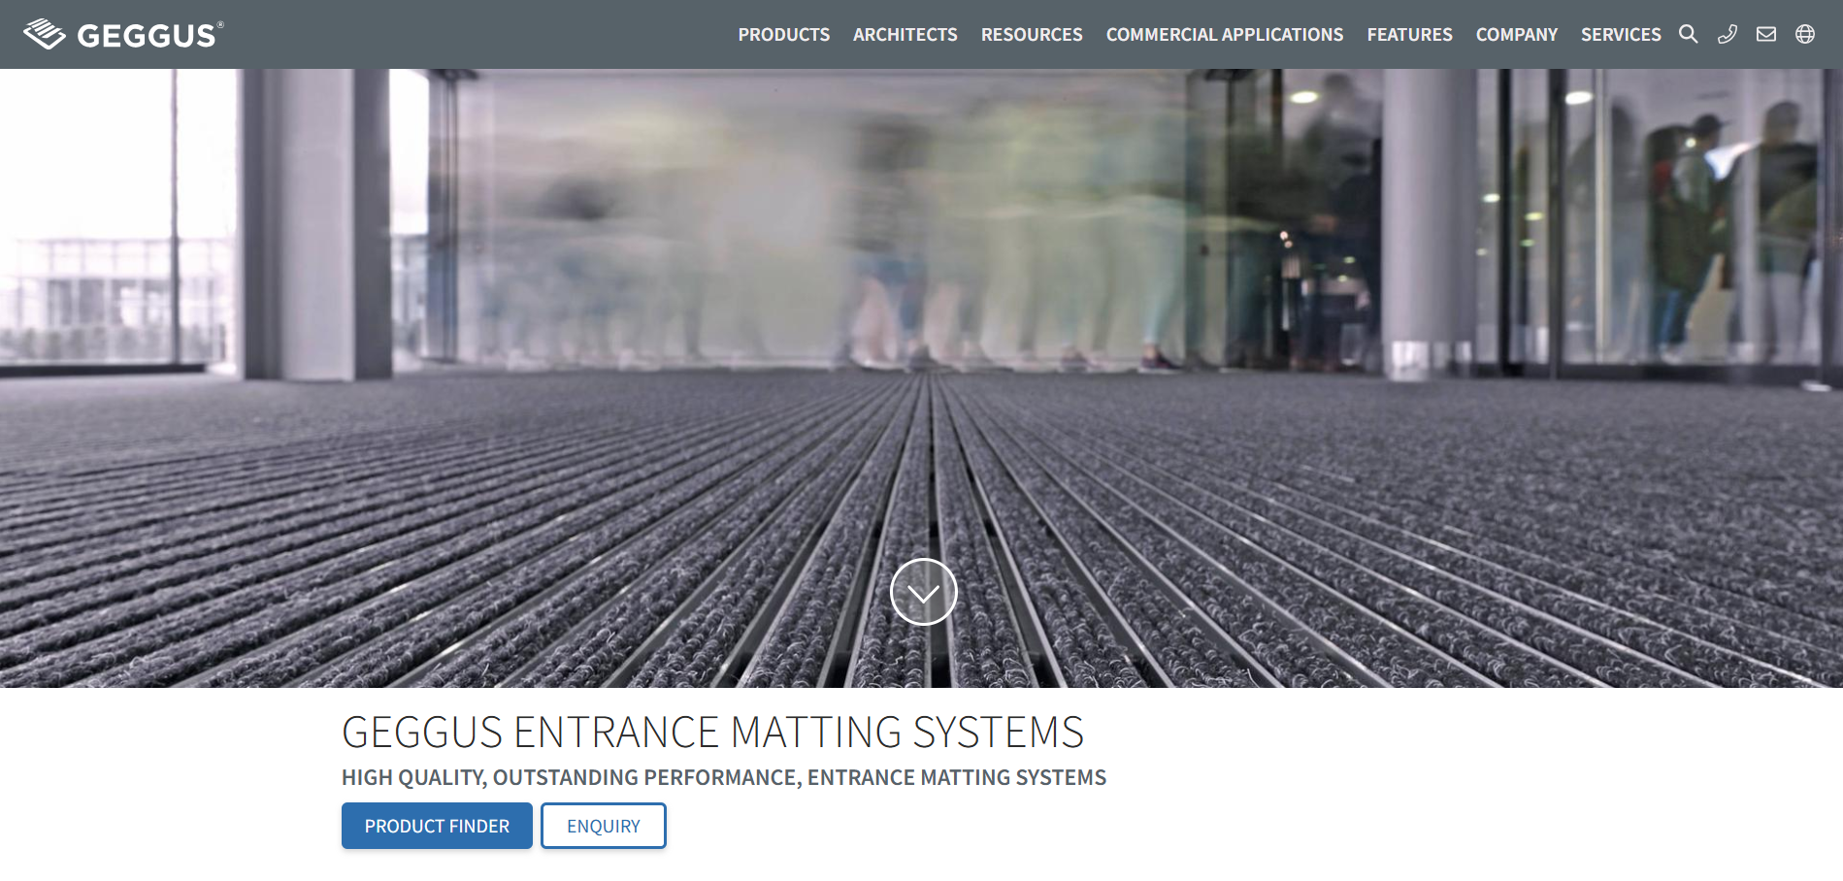Select Company in the navigation bar
The width and height of the screenshot is (1843, 881).
(1516, 35)
